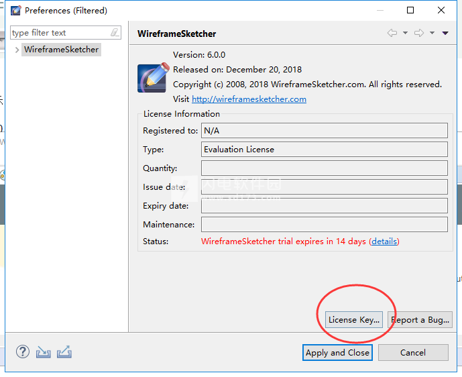Click the WireframeSketcher page heading
This screenshot has width=462, height=377.
177,34
